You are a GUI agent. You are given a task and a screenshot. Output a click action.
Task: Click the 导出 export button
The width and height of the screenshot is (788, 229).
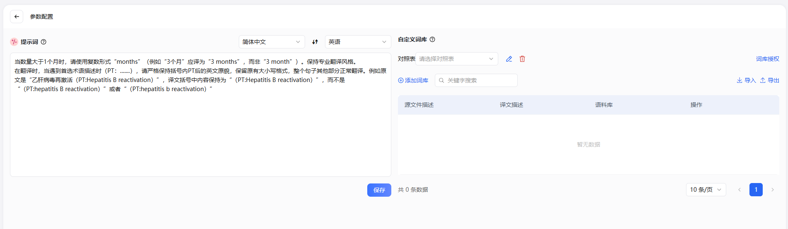[x=769, y=80]
